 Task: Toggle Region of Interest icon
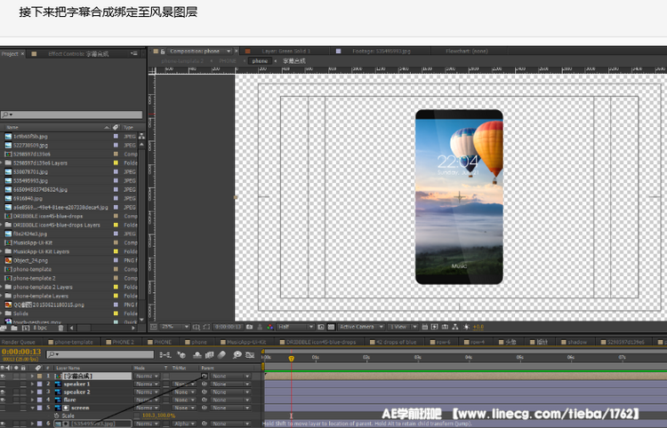point(321,327)
